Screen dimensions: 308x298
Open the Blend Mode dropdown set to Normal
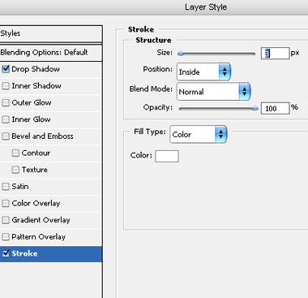[213, 92]
